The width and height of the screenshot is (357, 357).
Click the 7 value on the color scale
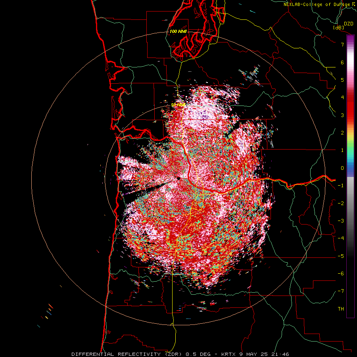342,44
